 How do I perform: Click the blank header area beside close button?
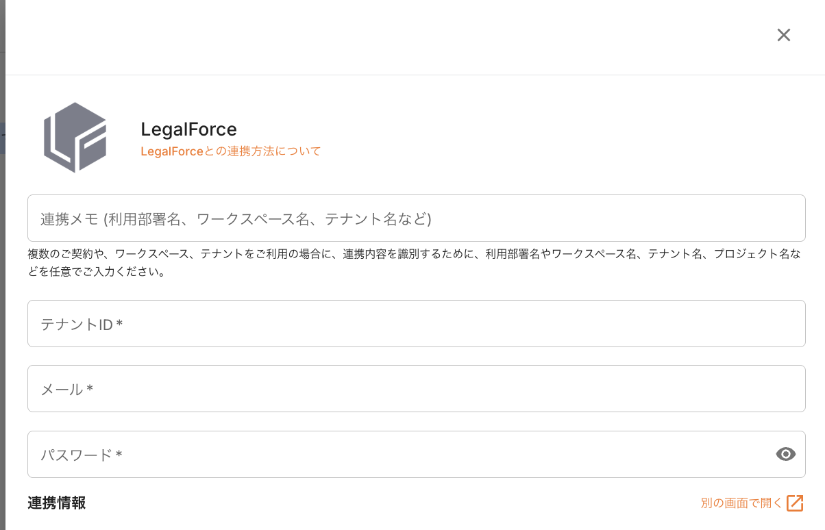pos(411,36)
